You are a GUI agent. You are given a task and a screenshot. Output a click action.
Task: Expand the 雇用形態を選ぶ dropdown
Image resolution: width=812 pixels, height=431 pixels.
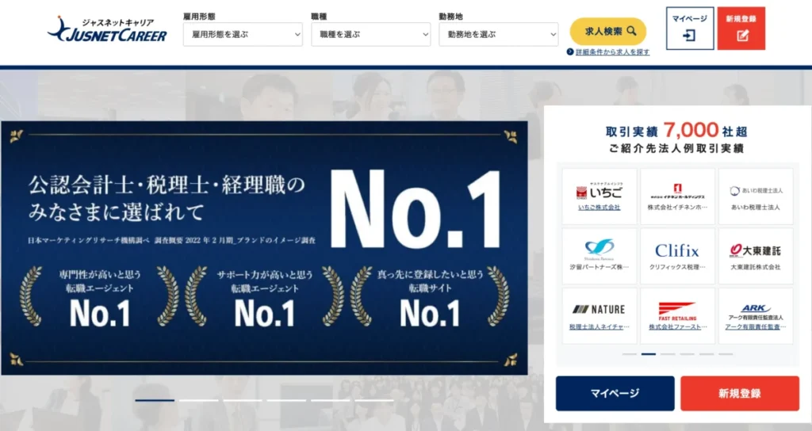pyautogui.click(x=243, y=35)
